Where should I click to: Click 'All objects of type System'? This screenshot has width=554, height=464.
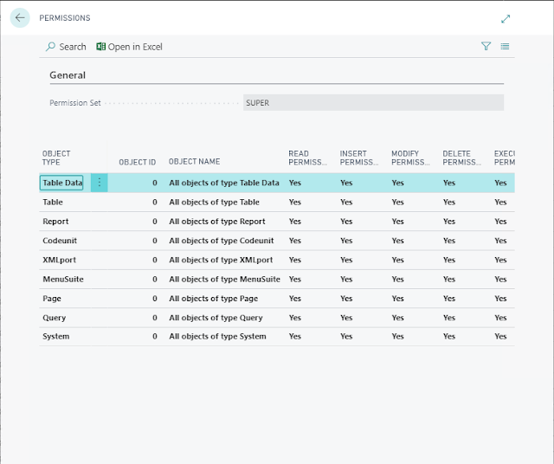click(x=217, y=337)
